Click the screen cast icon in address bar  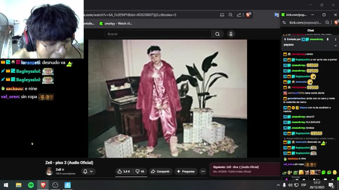(222, 15)
